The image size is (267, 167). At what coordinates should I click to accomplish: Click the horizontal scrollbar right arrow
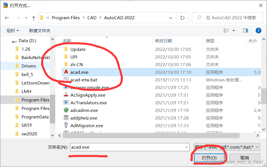(258, 136)
